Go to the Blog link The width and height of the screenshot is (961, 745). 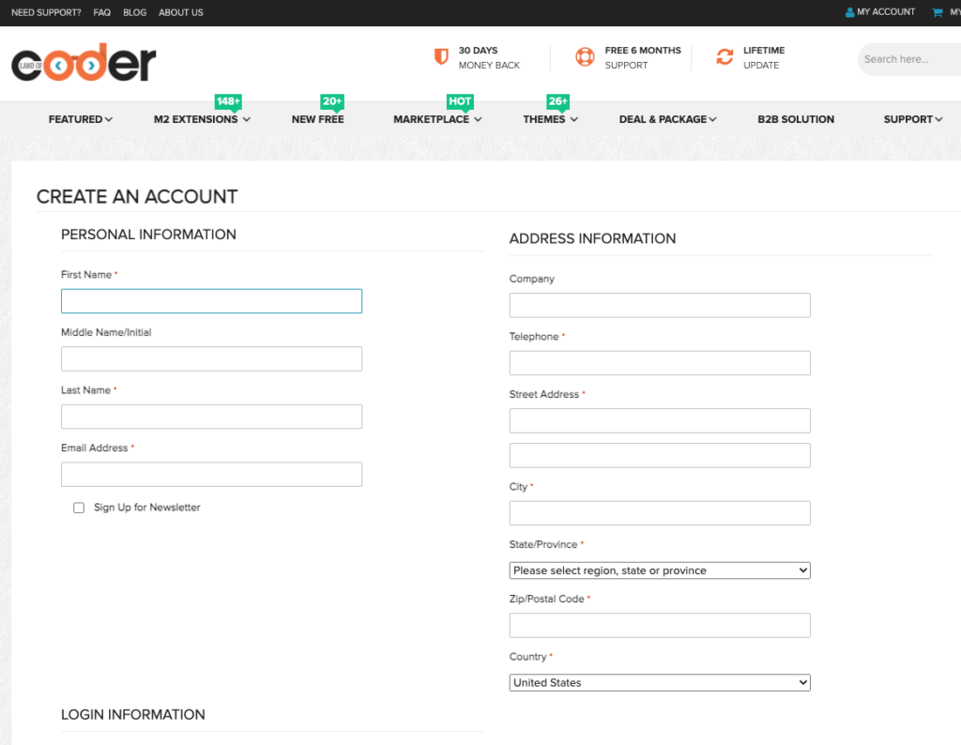(x=134, y=12)
